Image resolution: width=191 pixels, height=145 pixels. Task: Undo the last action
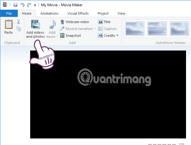(x=22, y=5)
